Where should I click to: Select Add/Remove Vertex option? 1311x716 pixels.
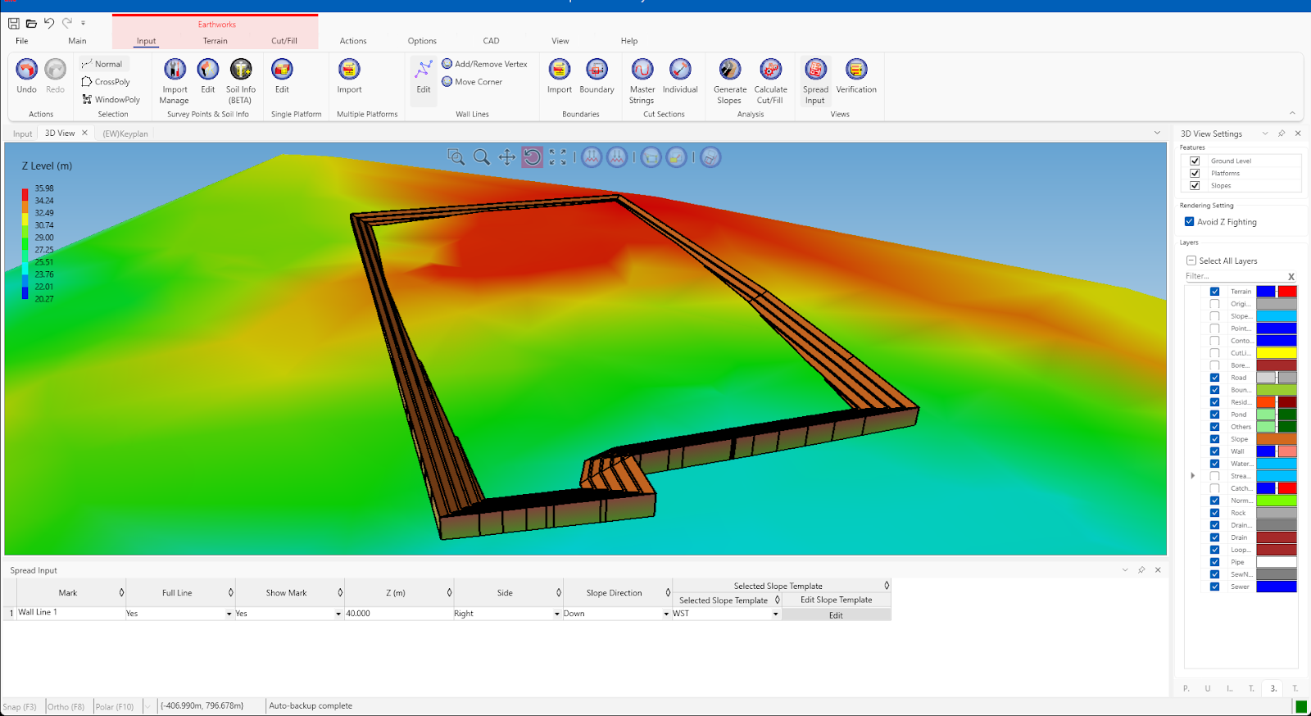pos(484,64)
